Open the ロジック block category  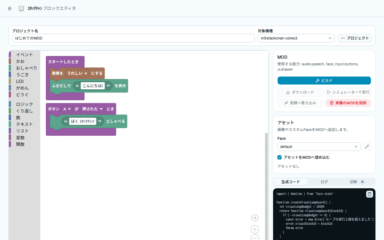pos(24,104)
